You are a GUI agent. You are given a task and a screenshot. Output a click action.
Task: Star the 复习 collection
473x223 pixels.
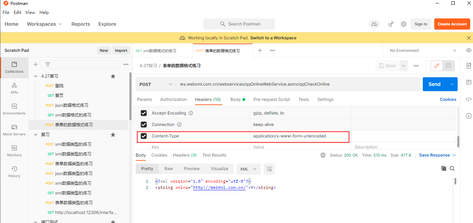(x=113, y=135)
